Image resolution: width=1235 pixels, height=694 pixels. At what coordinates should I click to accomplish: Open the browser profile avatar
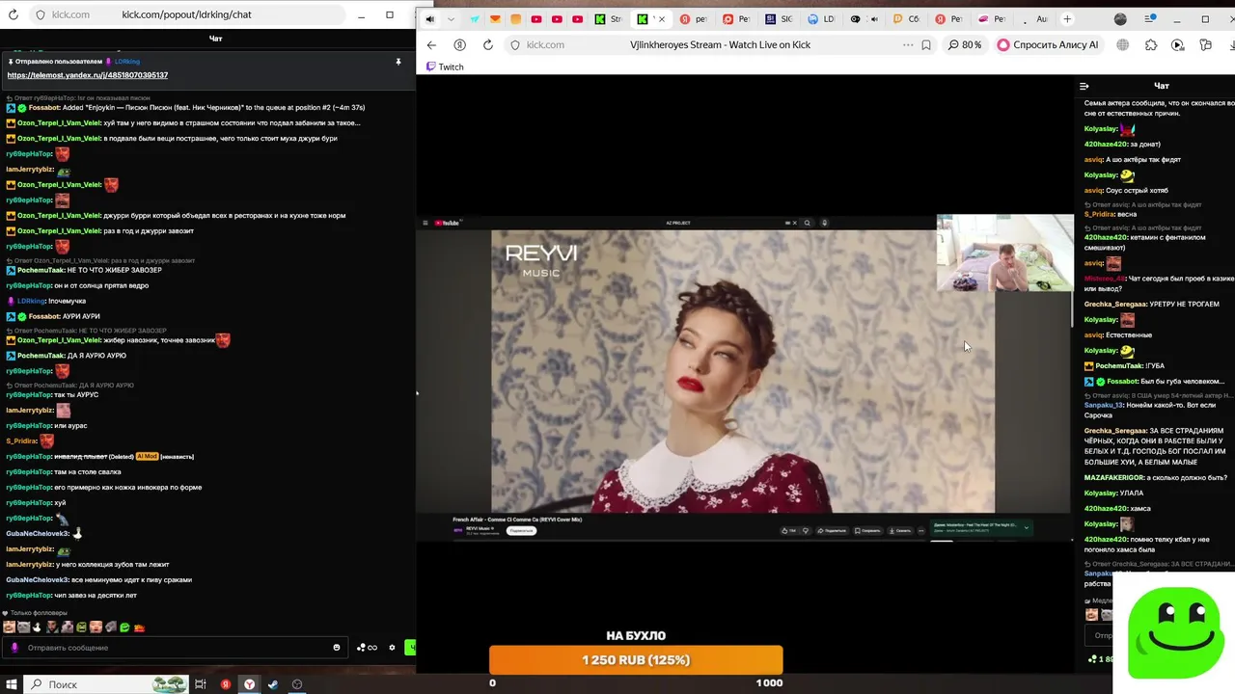coord(1120,19)
